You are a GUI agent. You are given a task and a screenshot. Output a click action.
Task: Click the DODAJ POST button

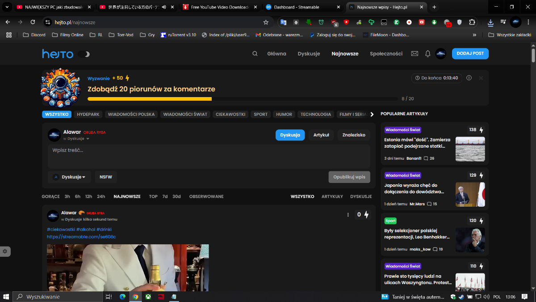tap(470, 54)
